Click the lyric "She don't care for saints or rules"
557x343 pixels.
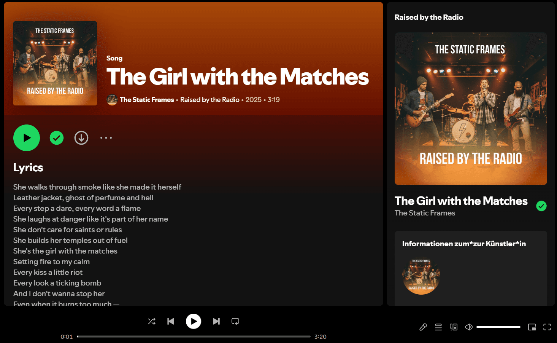coord(68,230)
